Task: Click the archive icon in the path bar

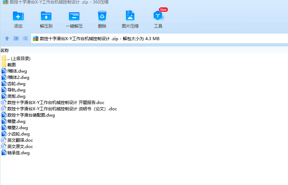Action: point(36,38)
